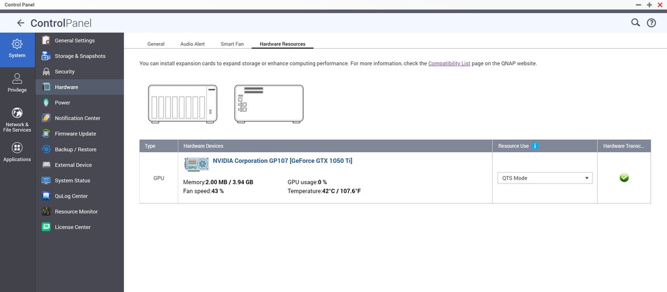Select the Hardware Resources tab
Screen dimensions: 667x292
click(x=283, y=44)
